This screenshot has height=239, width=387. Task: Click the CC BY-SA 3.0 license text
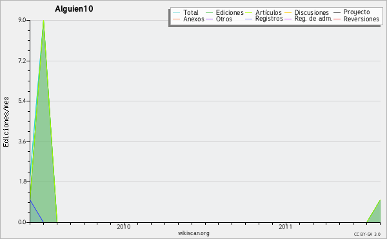(367, 234)
